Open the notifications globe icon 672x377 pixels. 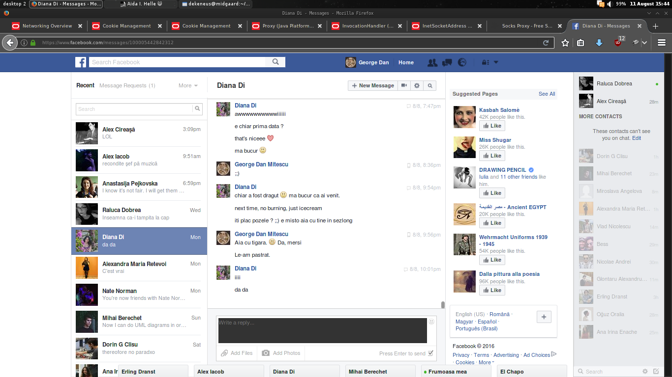point(462,62)
